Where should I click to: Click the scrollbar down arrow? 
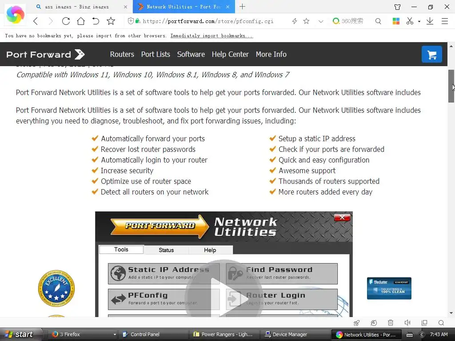click(451, 313)
